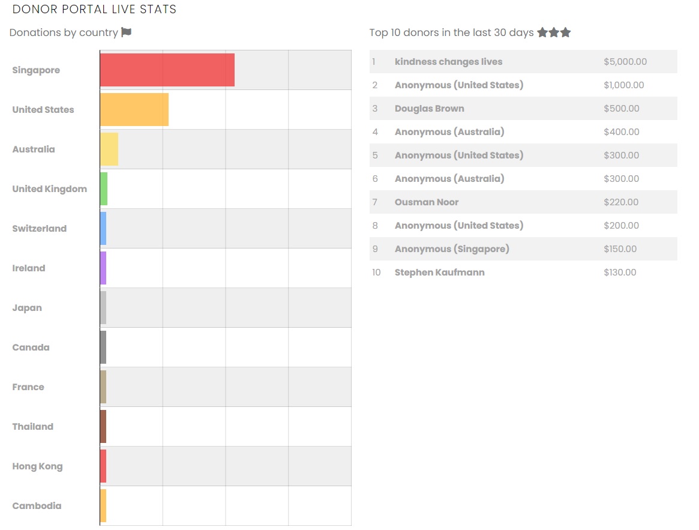Click the brown Thailand bar

point(103,427)
